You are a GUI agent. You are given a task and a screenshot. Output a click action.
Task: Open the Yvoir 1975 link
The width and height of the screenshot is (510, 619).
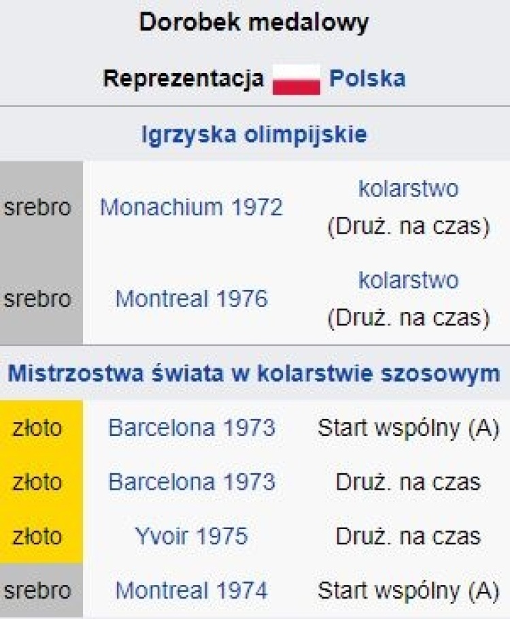coord(192,536)
